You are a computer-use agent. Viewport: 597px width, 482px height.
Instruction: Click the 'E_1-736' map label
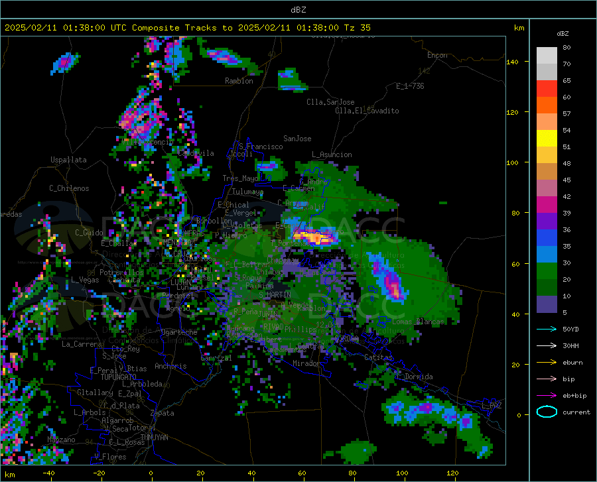tap(410, 86)
